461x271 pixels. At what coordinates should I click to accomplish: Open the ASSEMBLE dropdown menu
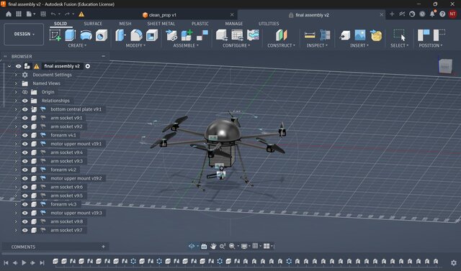186,45
